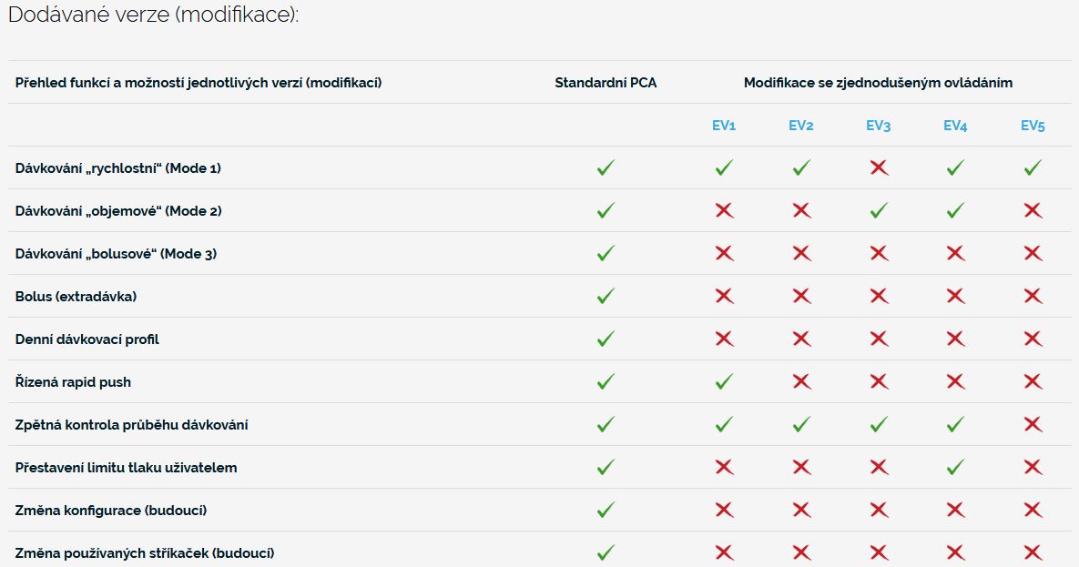
Task: Click EV1 checkmark for Řízená rapid push
Action: coord(724,382)
